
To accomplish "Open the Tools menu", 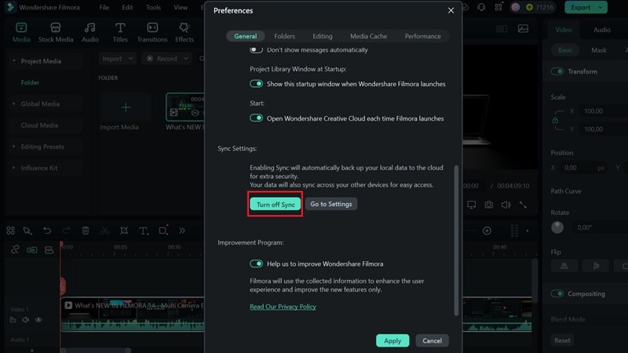I will (x=153, y=7).
